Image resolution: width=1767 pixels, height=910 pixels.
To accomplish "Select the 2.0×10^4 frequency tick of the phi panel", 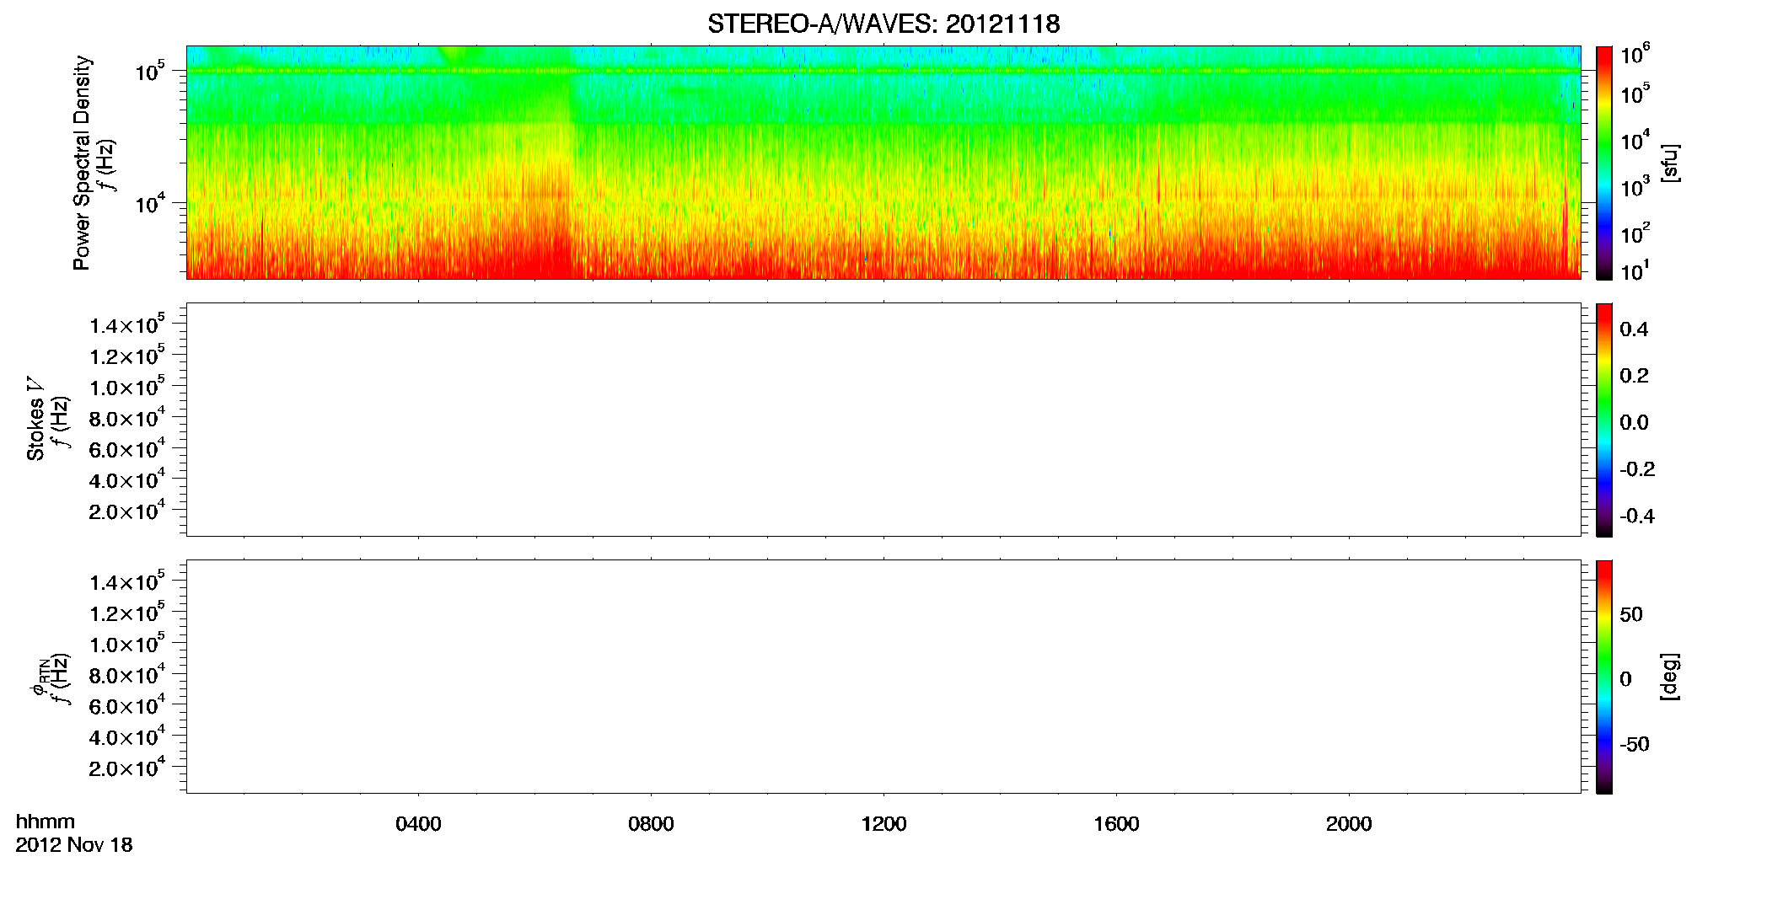I will pos(126,768).
